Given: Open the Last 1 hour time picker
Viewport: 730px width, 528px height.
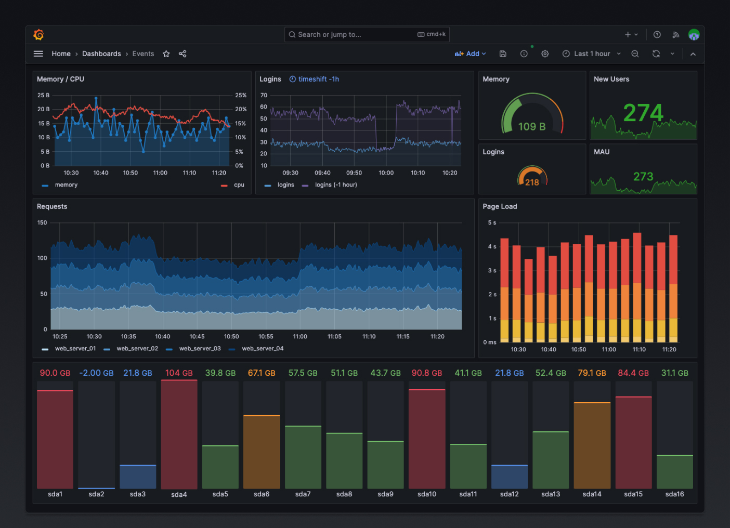Looking at the screenshot, I should (592, 54).
